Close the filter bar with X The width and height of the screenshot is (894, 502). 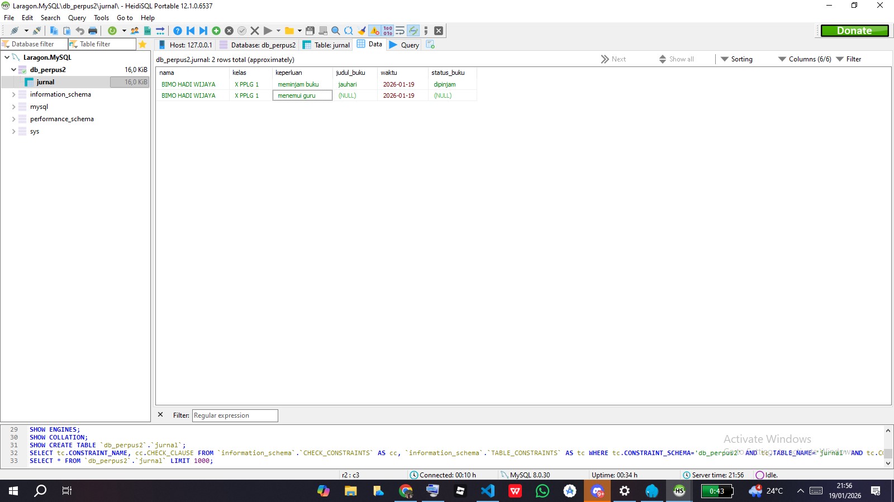point(160,415)
